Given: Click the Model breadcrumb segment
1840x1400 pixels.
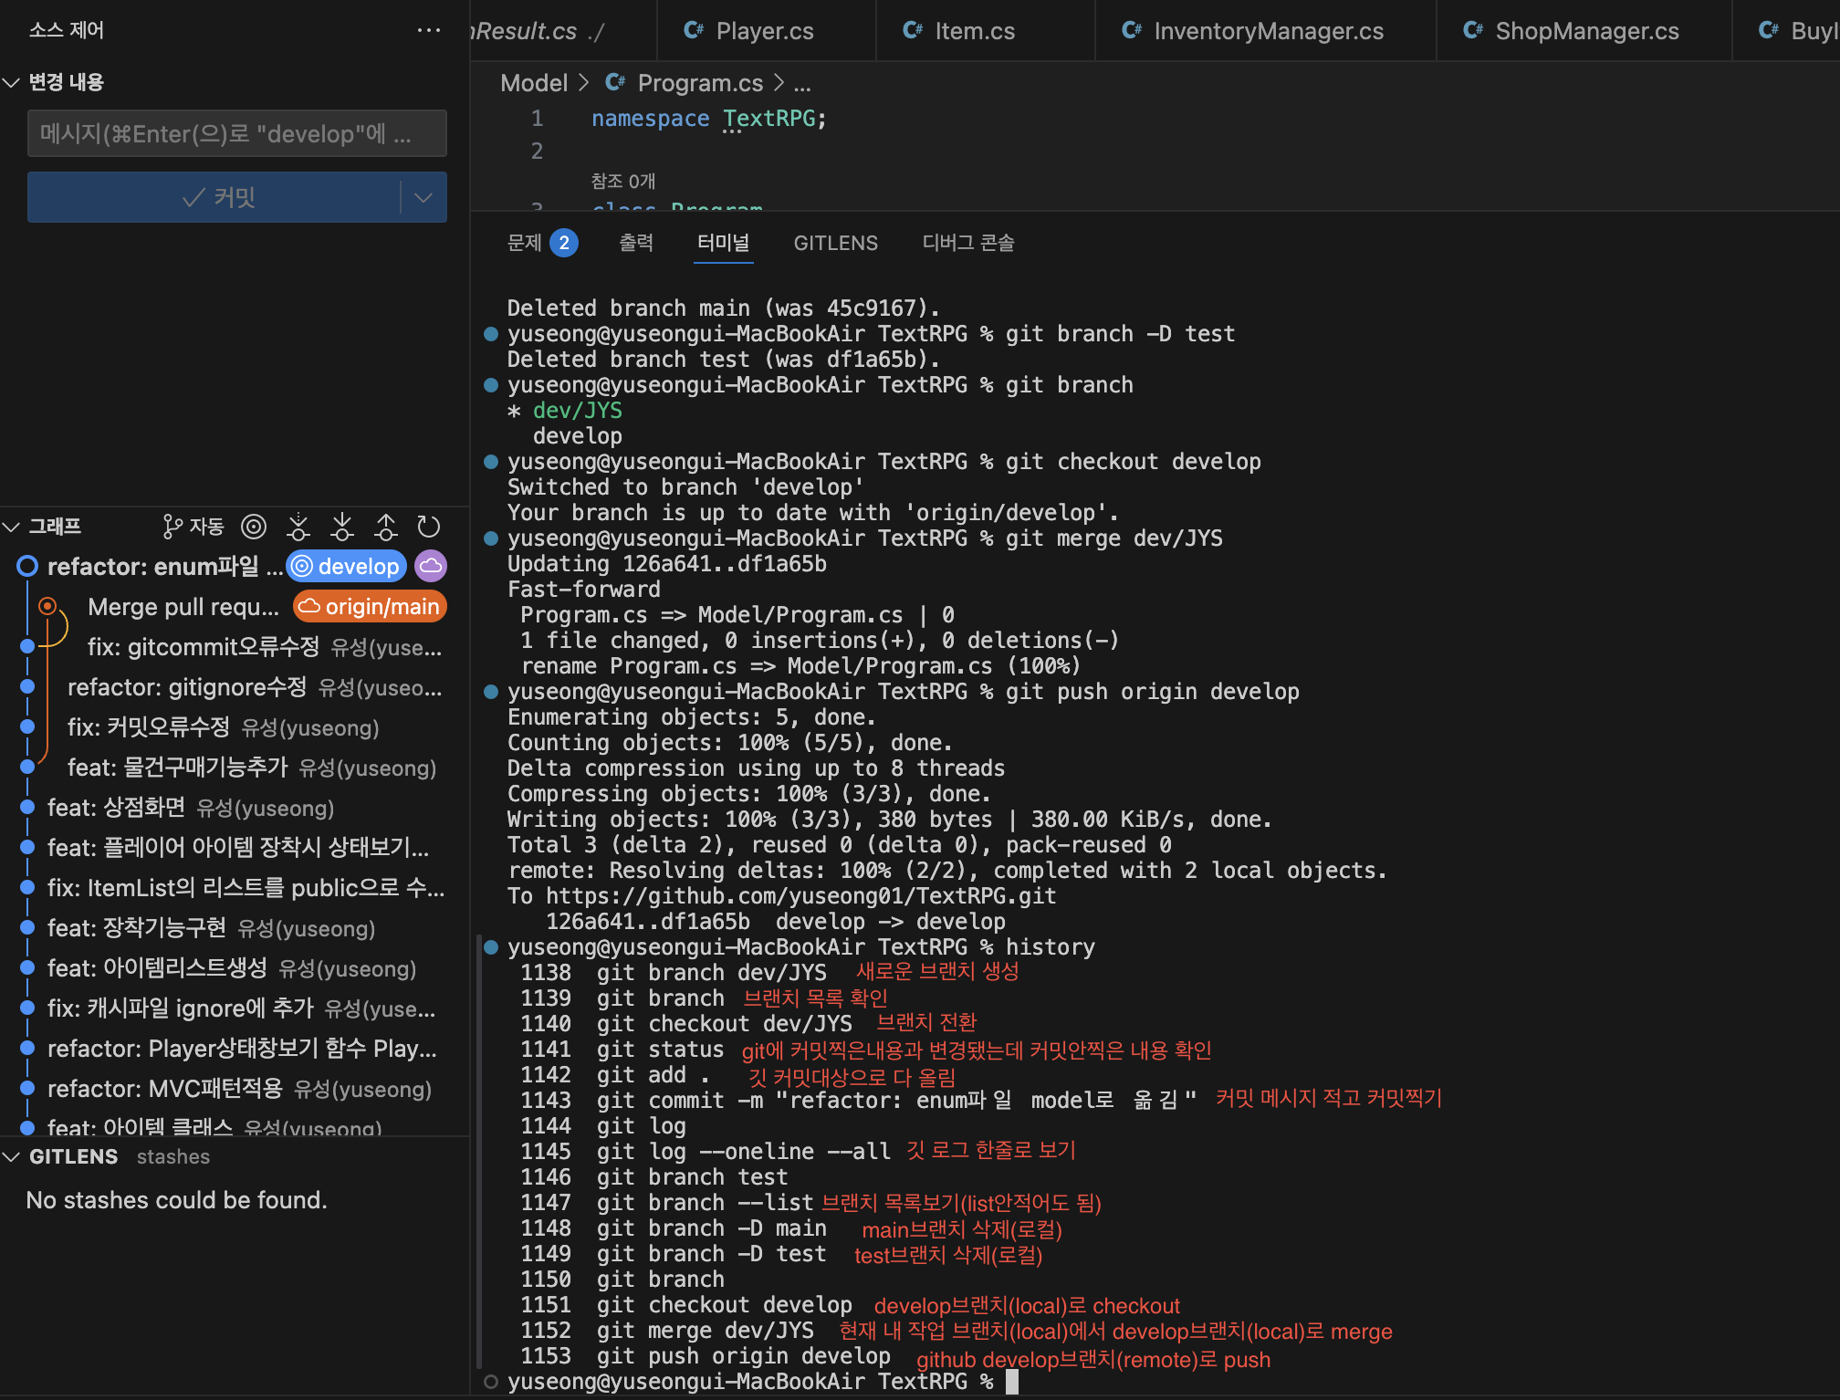Looking at the screenshot, I should (x=534, y=83).
